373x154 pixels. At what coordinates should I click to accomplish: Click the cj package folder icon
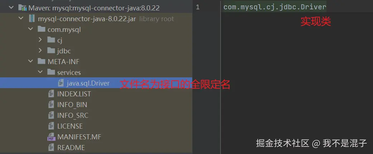[51, 40]
